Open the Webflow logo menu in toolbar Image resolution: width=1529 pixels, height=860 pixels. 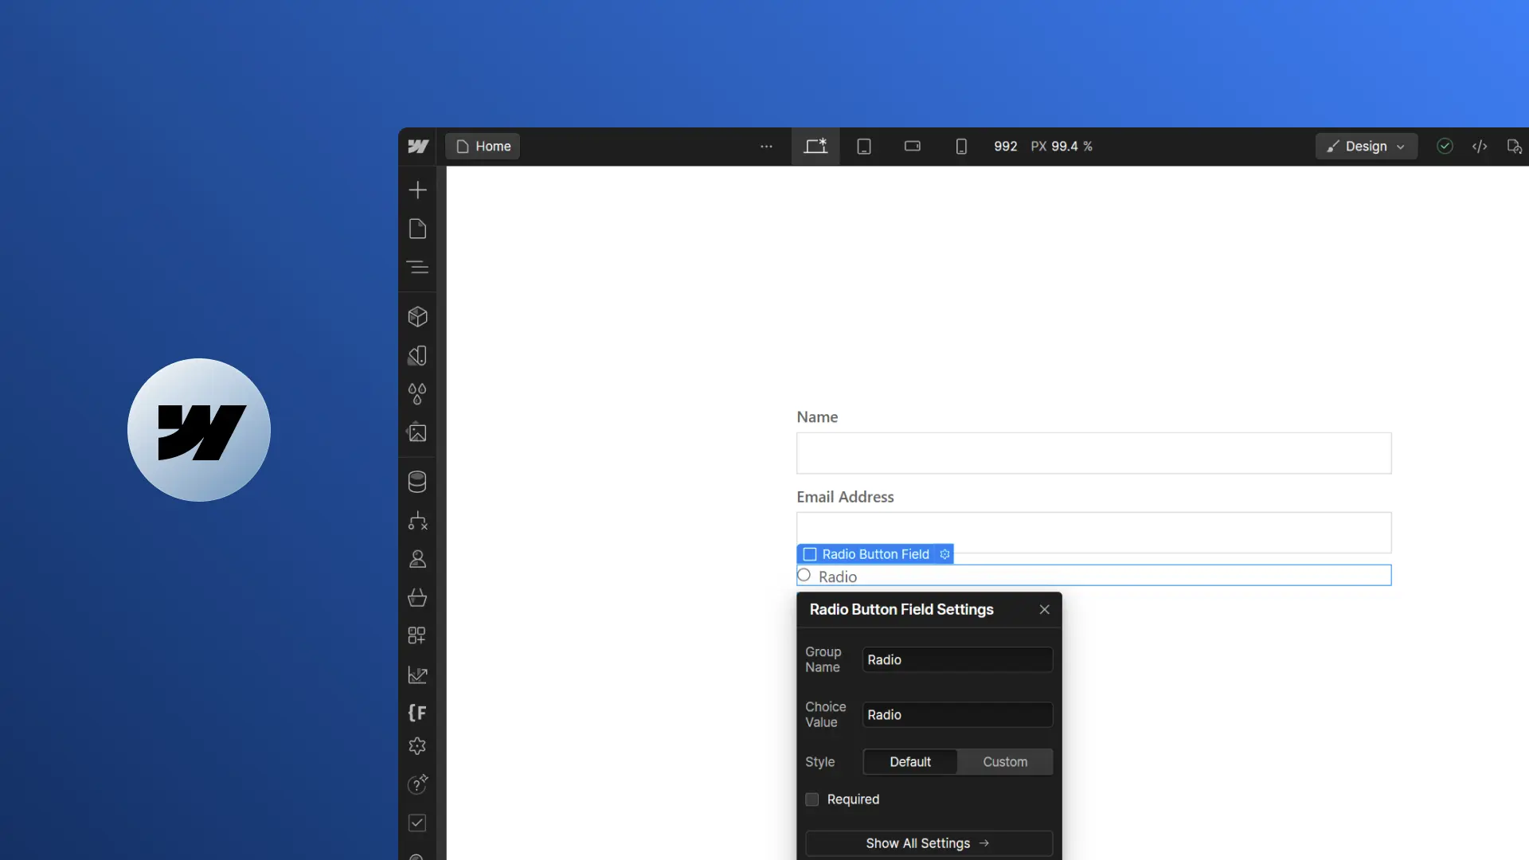418,147
